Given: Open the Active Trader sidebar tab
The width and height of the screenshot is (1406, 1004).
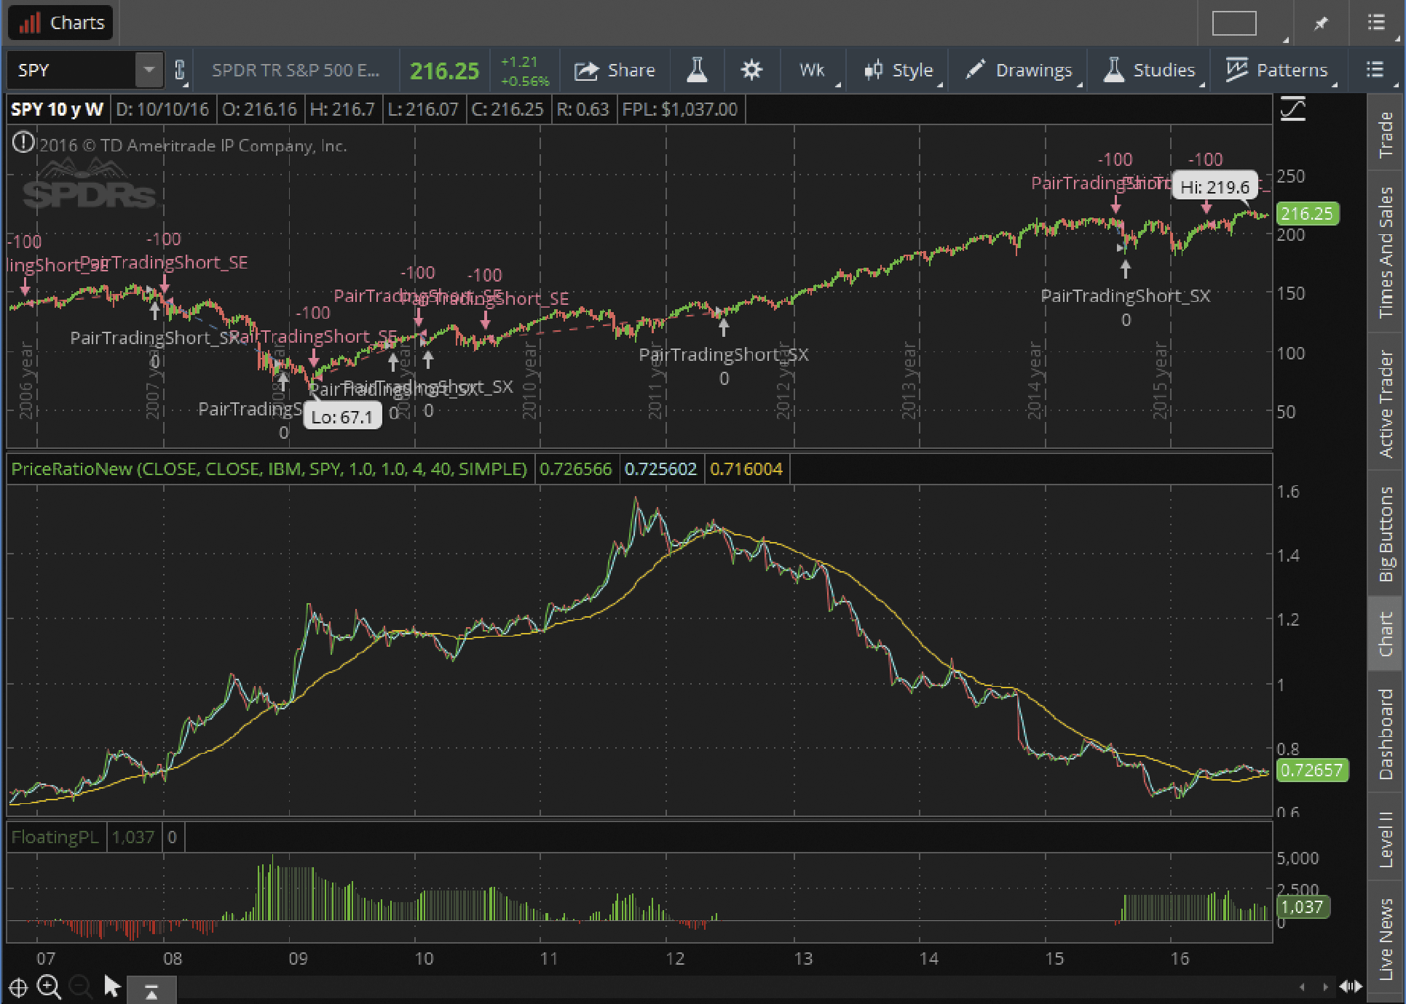Looking at the screenshot, I should [1386, 403].
